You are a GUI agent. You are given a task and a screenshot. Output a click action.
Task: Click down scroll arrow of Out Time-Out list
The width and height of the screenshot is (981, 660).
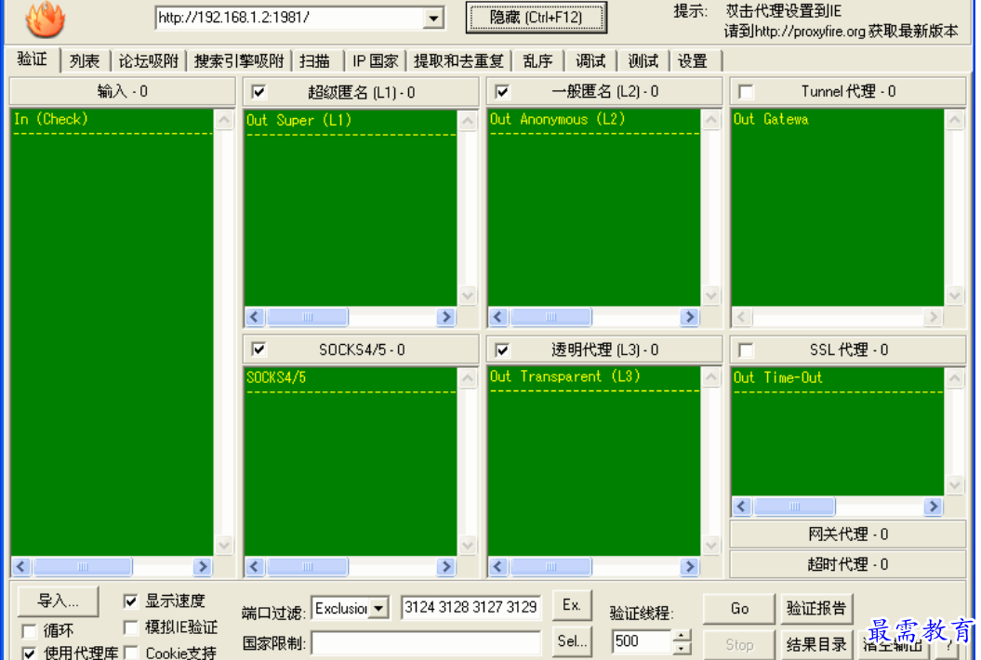click(955, 485)
